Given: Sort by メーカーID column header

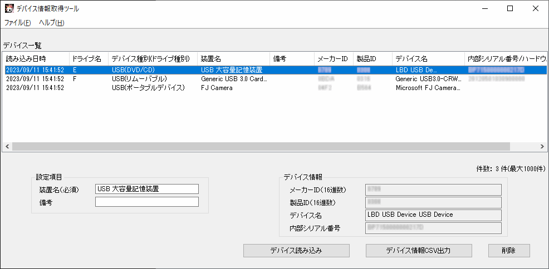Looking at the screenshot, I should 332,58.
